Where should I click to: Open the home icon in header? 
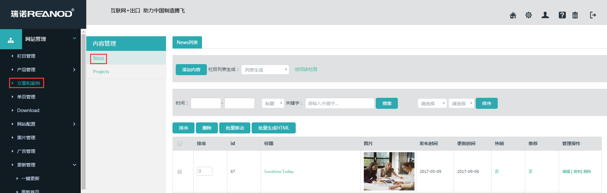[513, 15]
